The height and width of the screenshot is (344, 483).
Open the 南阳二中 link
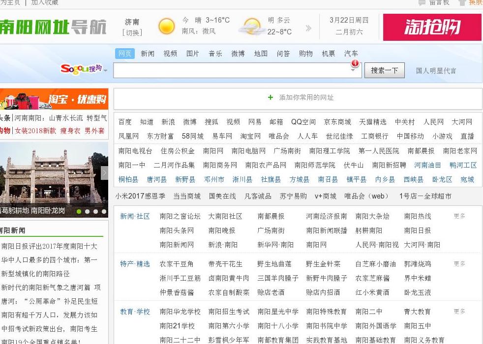[x=369, y=312]
